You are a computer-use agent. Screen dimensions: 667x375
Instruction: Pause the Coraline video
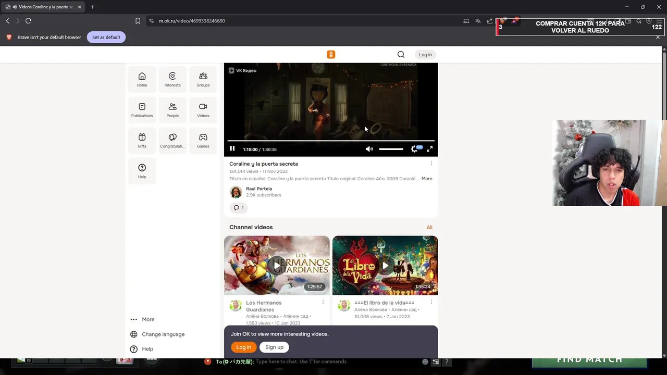232,149
